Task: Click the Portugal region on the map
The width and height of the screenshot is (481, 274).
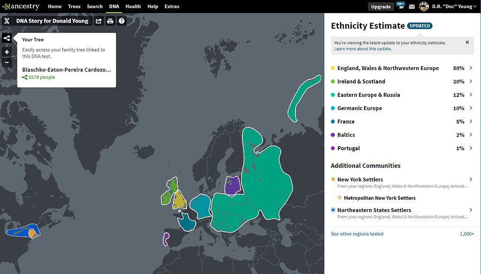Action: pyautogui.click(x=166, y=239)
